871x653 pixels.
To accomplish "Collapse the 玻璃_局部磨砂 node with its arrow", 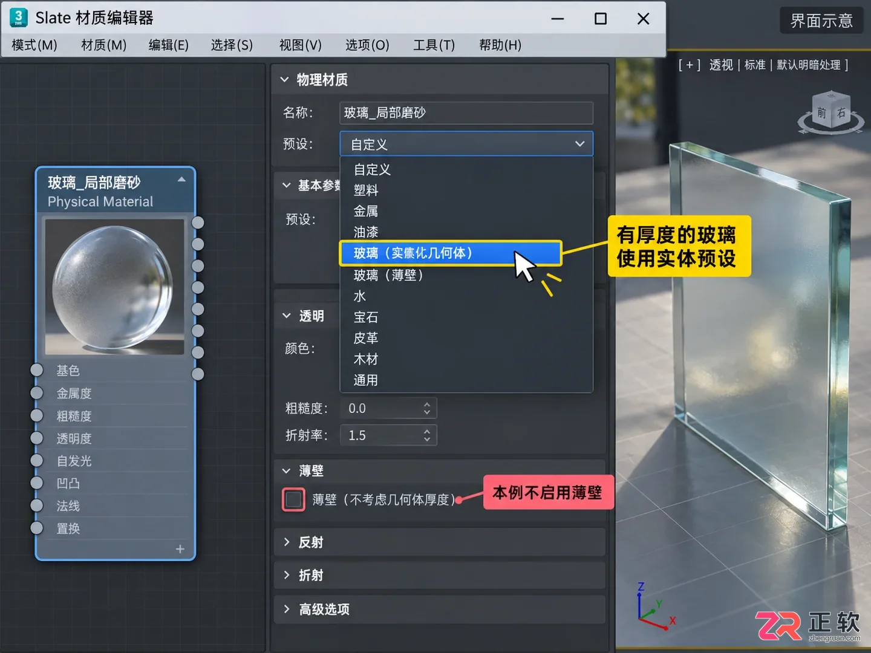I will 181,180.
